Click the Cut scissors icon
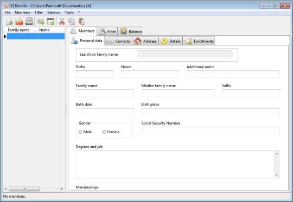Viewport: 293px width, 202px height. click(62, 22)
